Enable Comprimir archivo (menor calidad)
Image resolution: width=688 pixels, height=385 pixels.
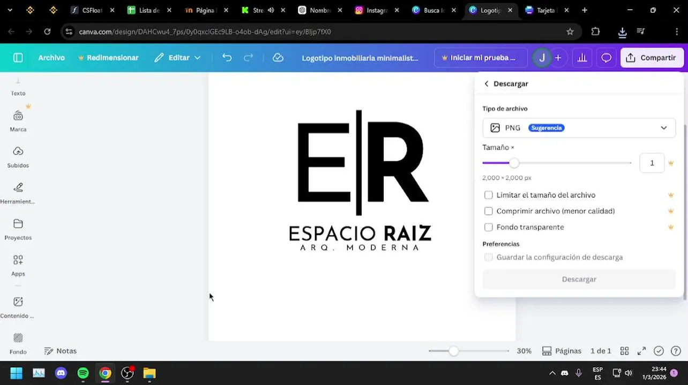[489, 211]
